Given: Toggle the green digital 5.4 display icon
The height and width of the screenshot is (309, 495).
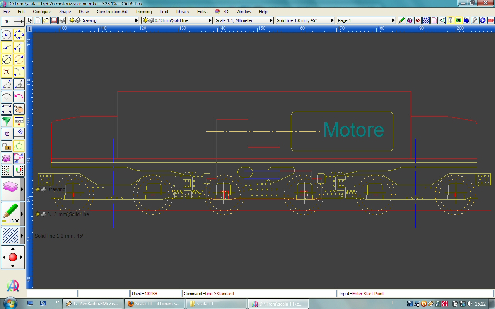Looking at the screenshot, I should pyautogui.click(x=459, y=20).
